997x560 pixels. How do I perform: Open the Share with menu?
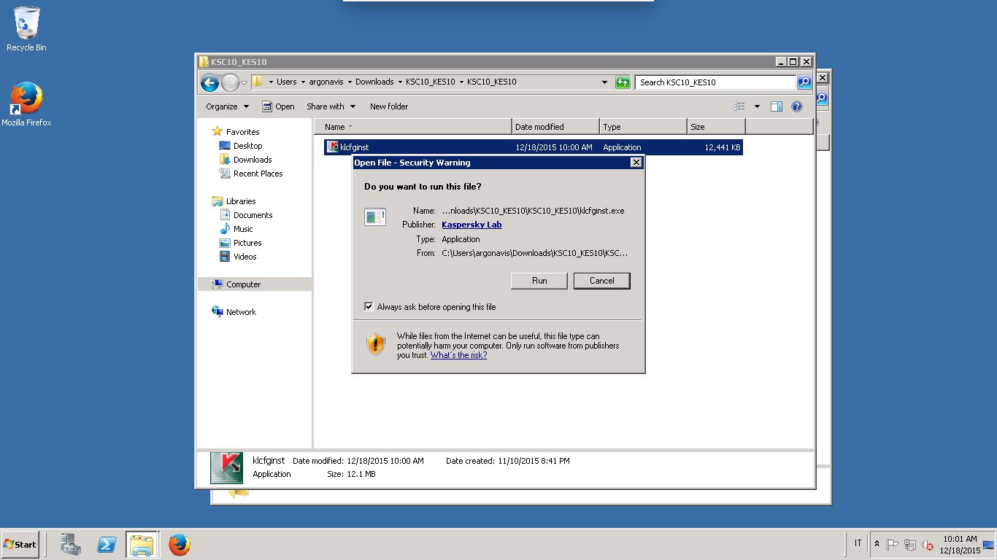point(331,106)
